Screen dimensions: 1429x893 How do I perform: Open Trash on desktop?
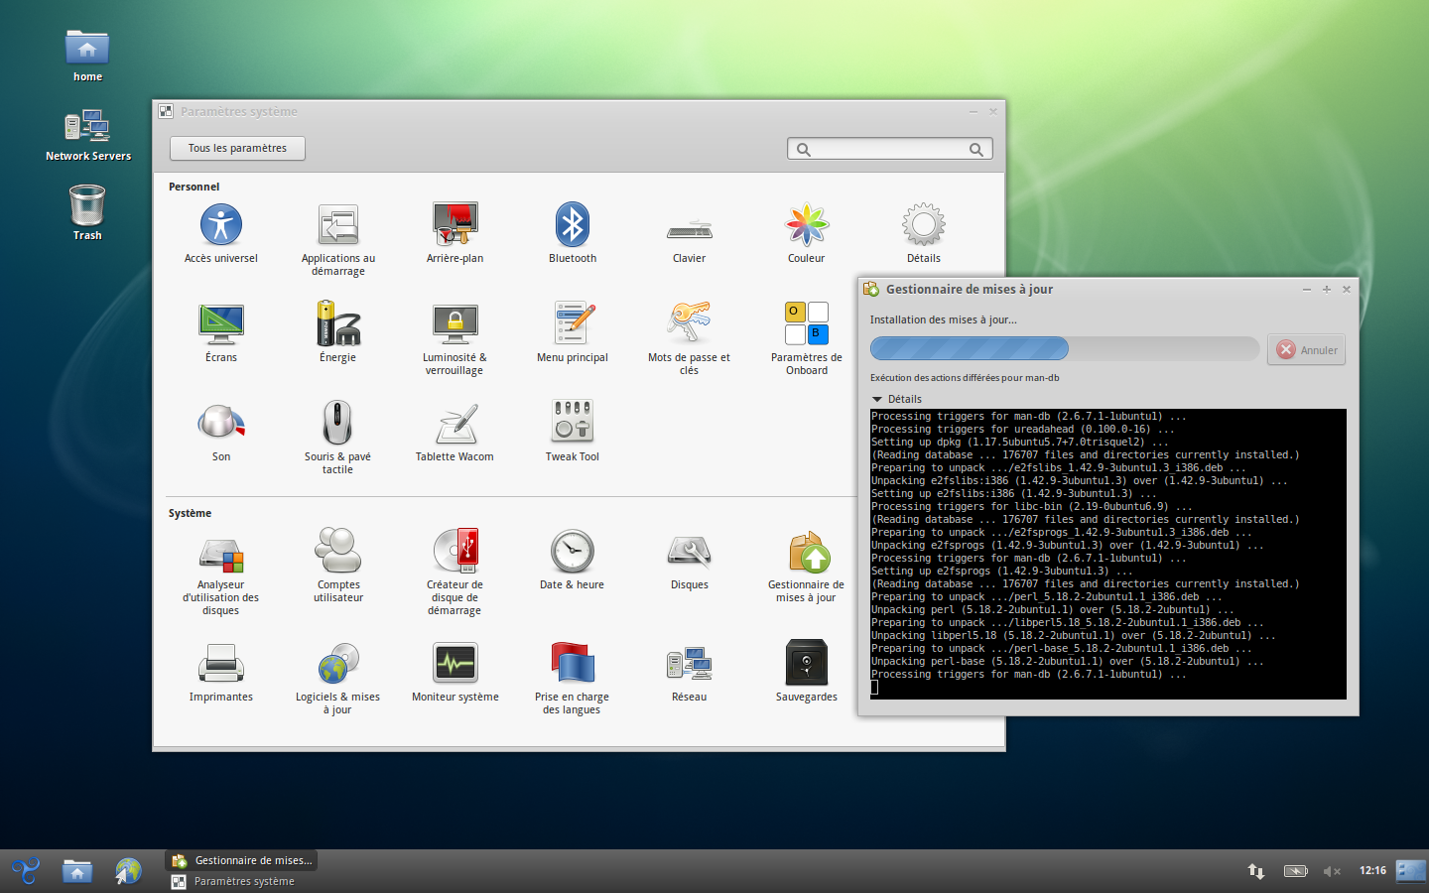coord(87,213)
